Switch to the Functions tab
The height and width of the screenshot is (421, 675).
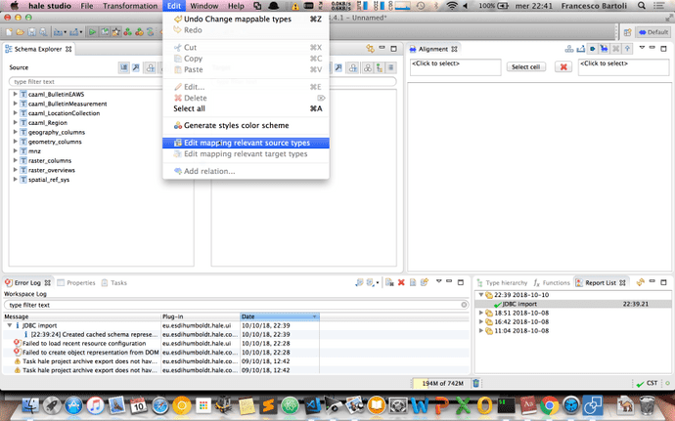point(555,282)
